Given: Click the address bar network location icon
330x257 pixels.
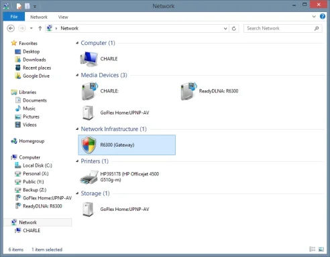Looking at the screenshot, I should (x=50, y=28).
